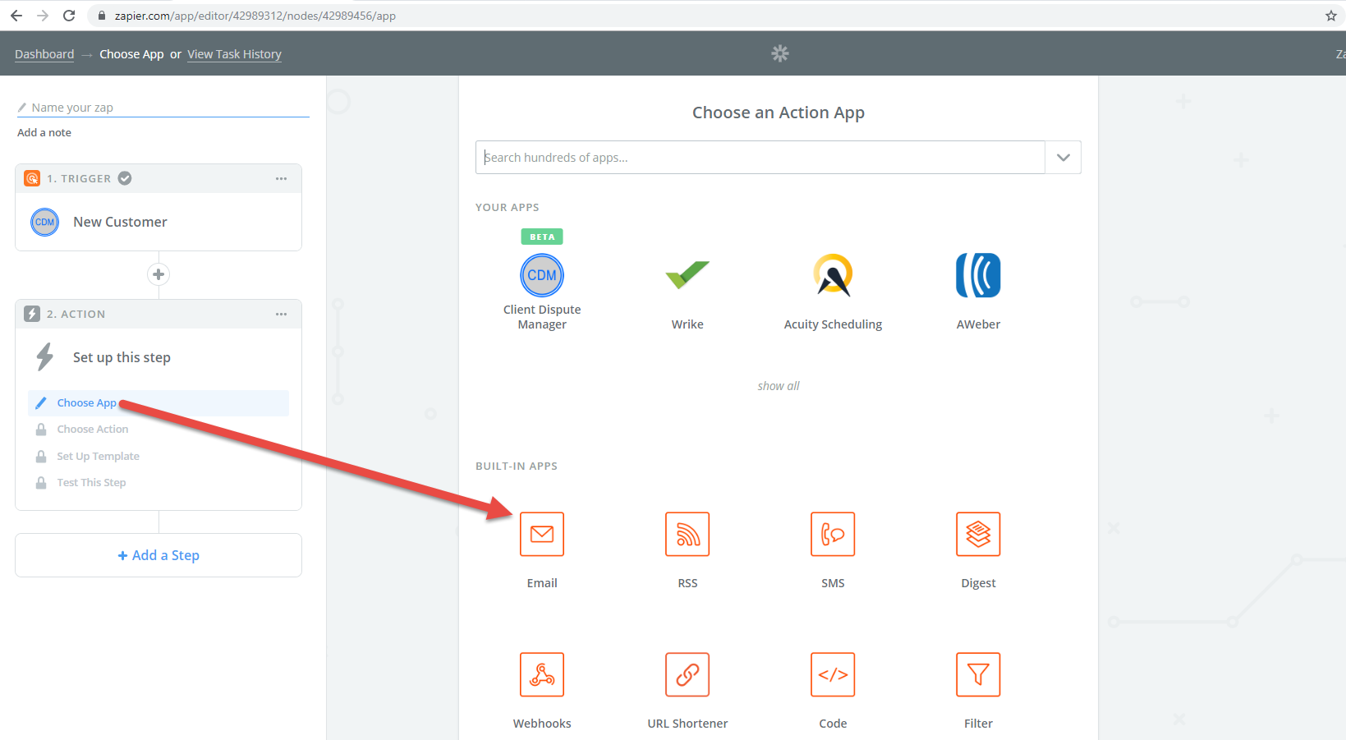Click the search hundreds of apps field

click(x=760, y=158)
